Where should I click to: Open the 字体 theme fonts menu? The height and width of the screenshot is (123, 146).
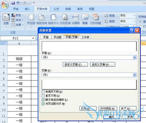coord(18,20)
